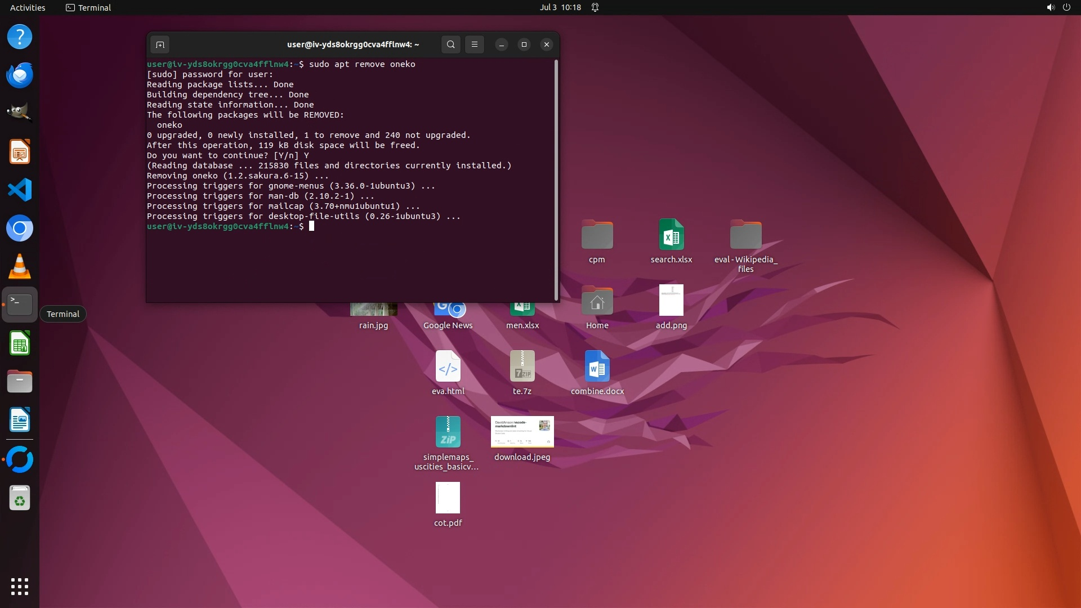Select the combine.docx file icon
The image size is (1081, 608).
pyautogui.click(x=597, y=366)
